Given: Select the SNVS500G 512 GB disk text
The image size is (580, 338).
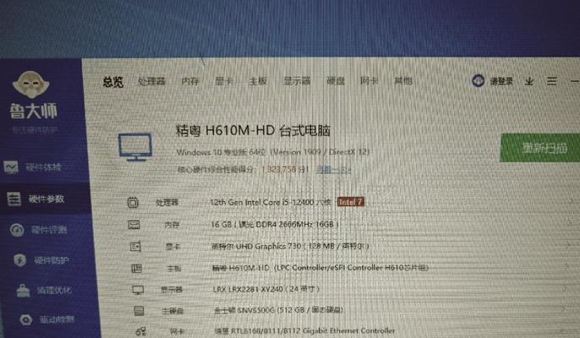Looking at the screenshot, I should [279, 310].
